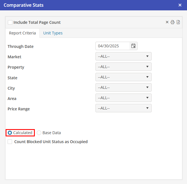Image resolution: width=187 pixels, height=184 pixels.
Task: Open the Through Date calendar picker
Action: click(133, 46)
